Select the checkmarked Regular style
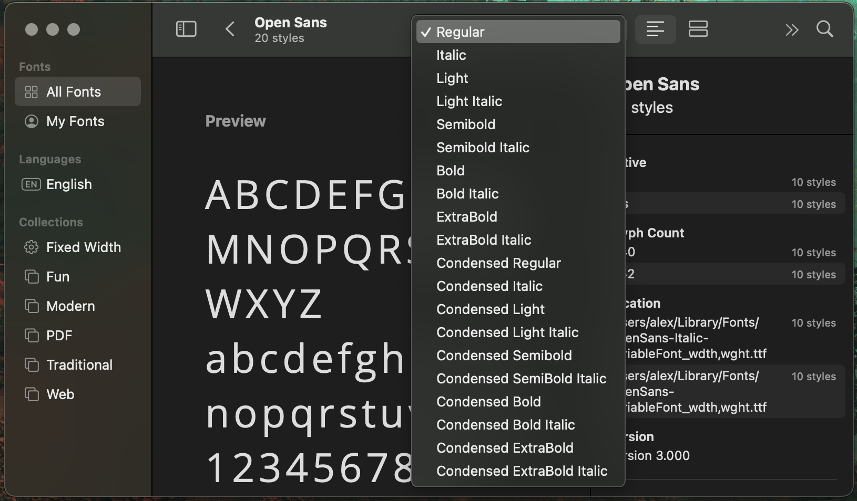Viewport: 857px width, 501px height. click(460, 32)
